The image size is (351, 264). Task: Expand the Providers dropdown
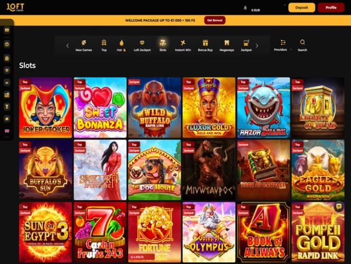283,45
